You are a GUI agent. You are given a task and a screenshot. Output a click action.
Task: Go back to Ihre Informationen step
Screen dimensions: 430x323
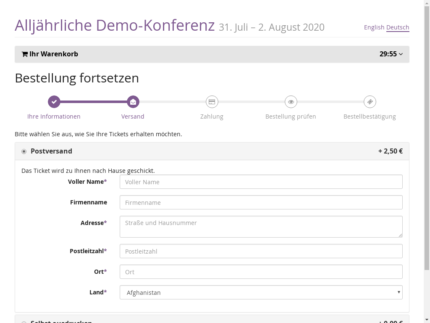pos(54,116)
